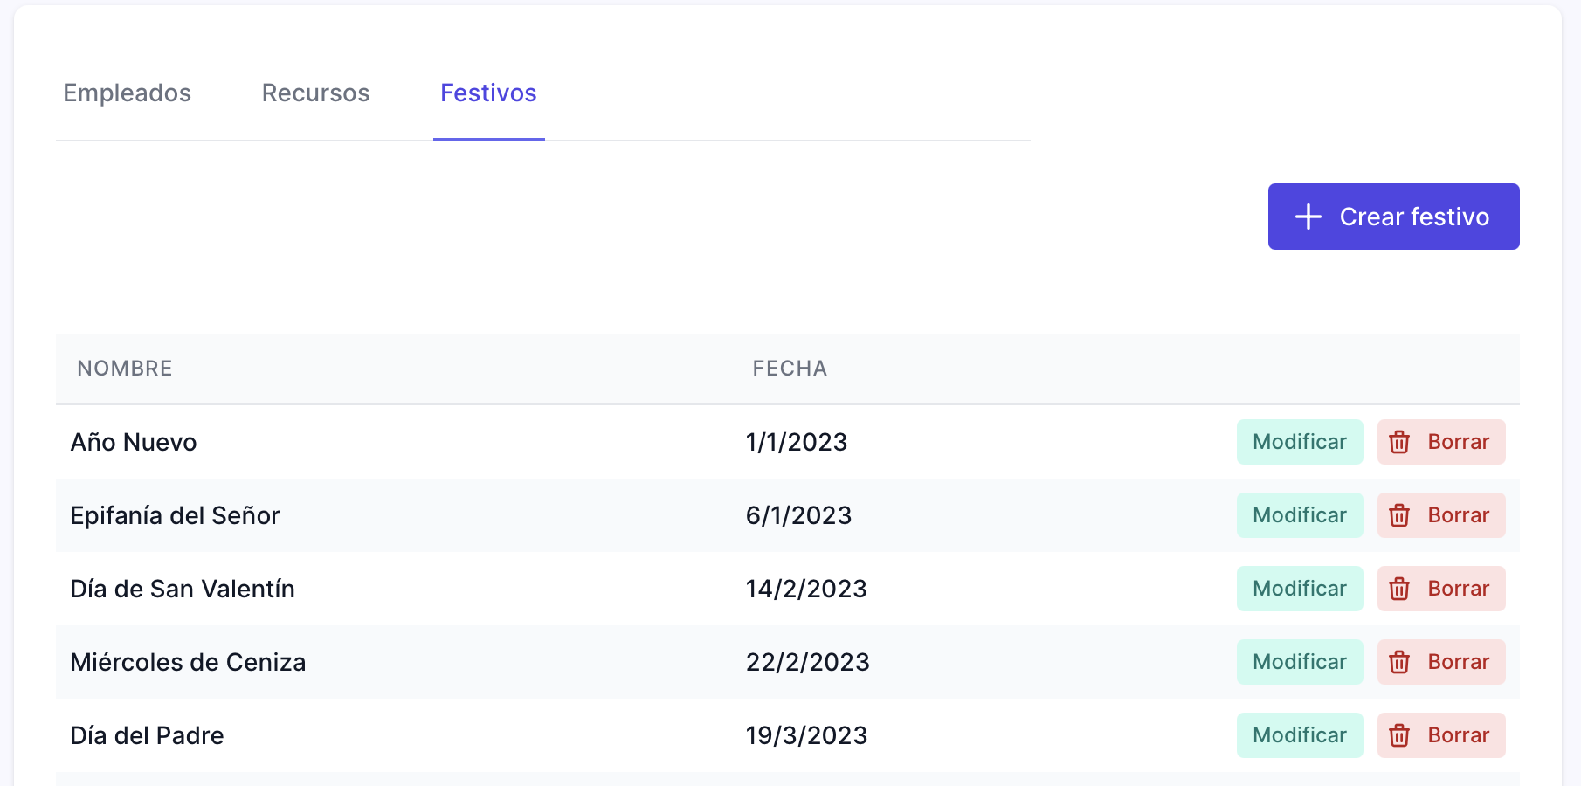Modify the Día de San Valentín entry
This screenshot has width=1581, height=786.
coord(1300,589)
